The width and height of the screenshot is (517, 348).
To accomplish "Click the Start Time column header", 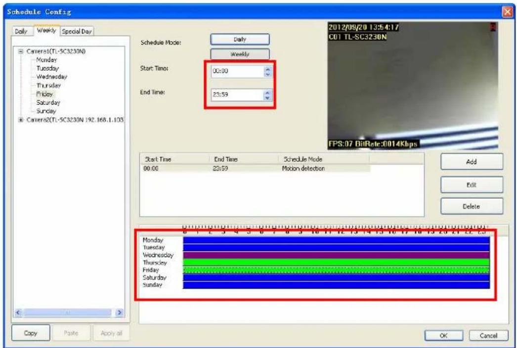I will (174, 159).
